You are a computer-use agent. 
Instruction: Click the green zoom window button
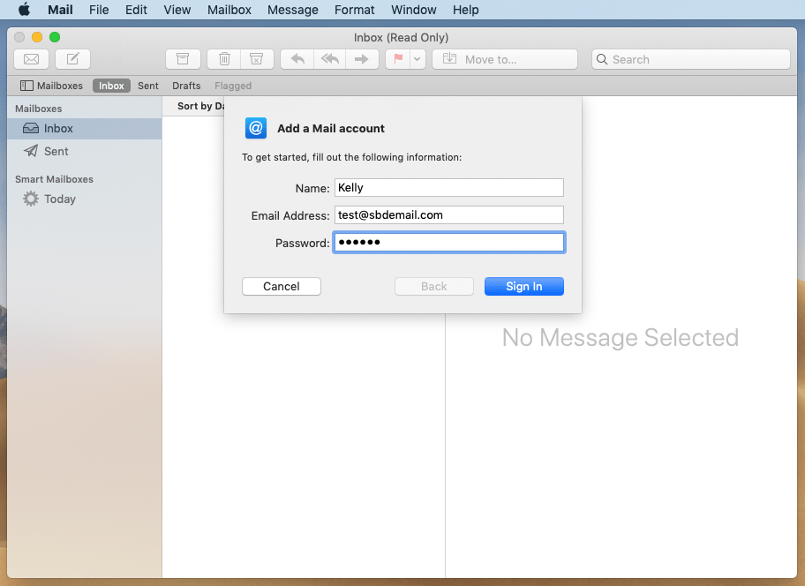[x=55, y=37]
